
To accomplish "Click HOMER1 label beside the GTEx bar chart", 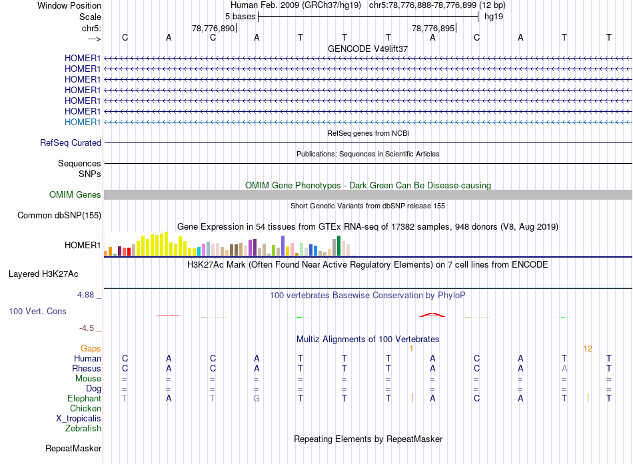I will [83, 246].
